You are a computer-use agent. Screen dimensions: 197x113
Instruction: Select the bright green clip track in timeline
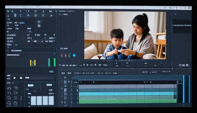coord(127,101)
